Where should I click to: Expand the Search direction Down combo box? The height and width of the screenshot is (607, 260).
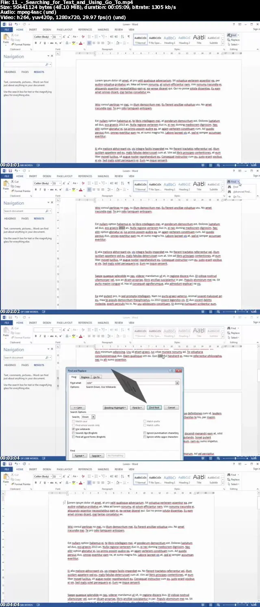93,417
